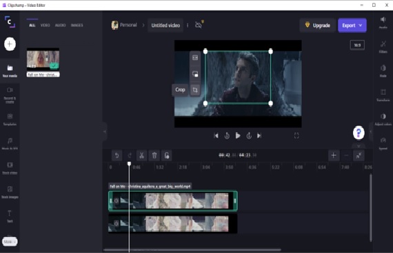Select the lower video clip on the timeline
The height and width of the screenshot is (253, 393).
(173, 223)
